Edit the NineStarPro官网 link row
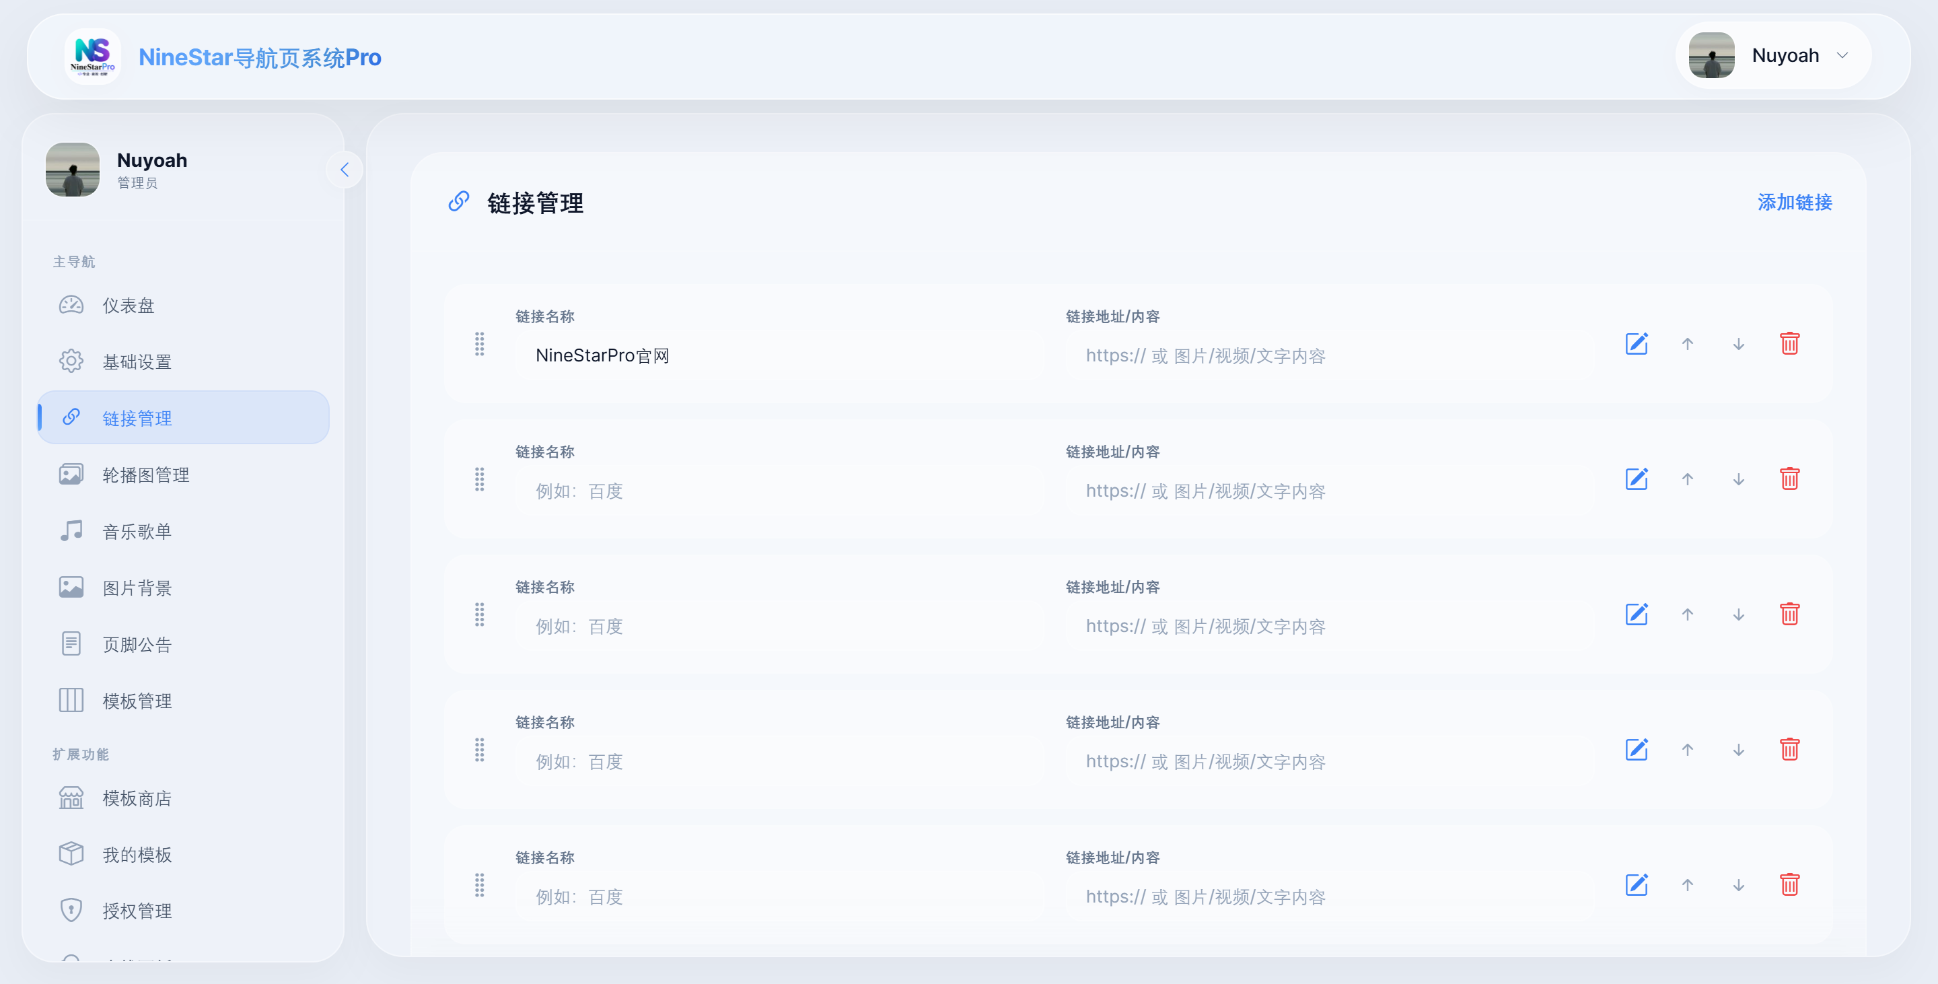The height and width of the screenshot is (984, 1938). (1637, 344)
